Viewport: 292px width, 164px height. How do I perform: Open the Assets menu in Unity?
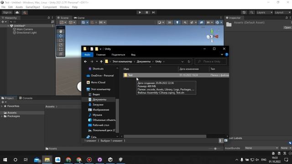(19, 7)
